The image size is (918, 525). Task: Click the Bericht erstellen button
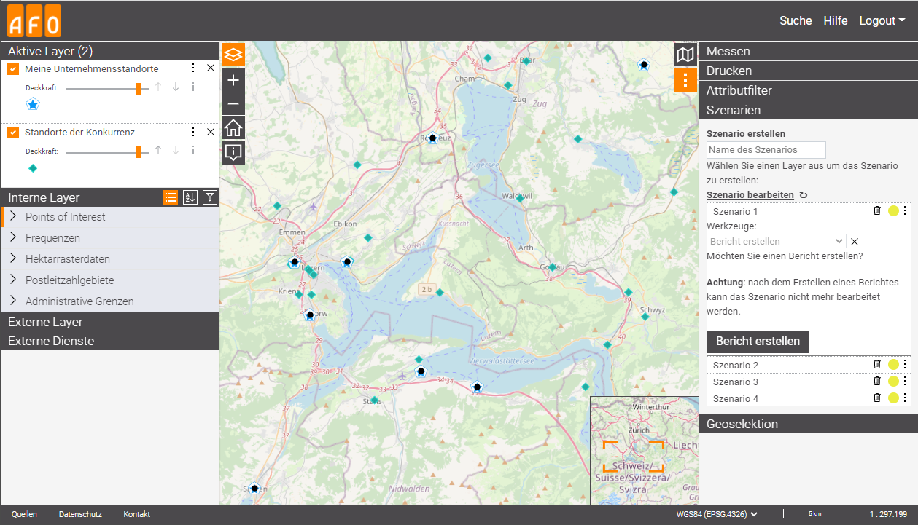[x=758, y=341]
